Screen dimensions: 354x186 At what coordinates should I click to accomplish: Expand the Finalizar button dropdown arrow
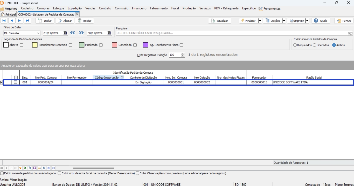(x=260, y=21)
